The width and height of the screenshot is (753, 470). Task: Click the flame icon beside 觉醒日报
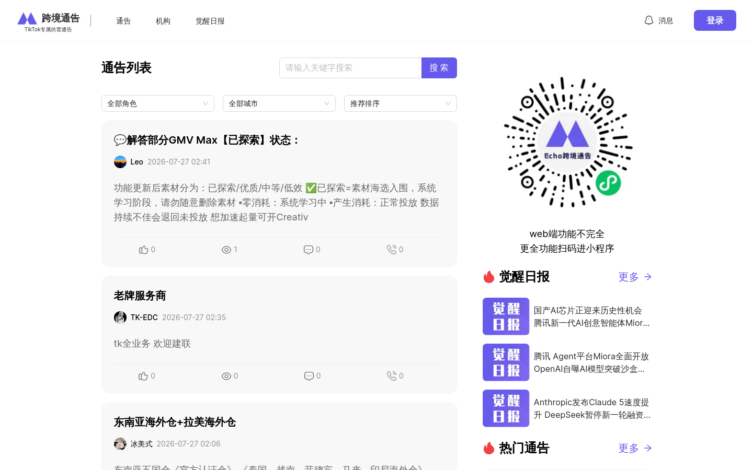(489, 277)
